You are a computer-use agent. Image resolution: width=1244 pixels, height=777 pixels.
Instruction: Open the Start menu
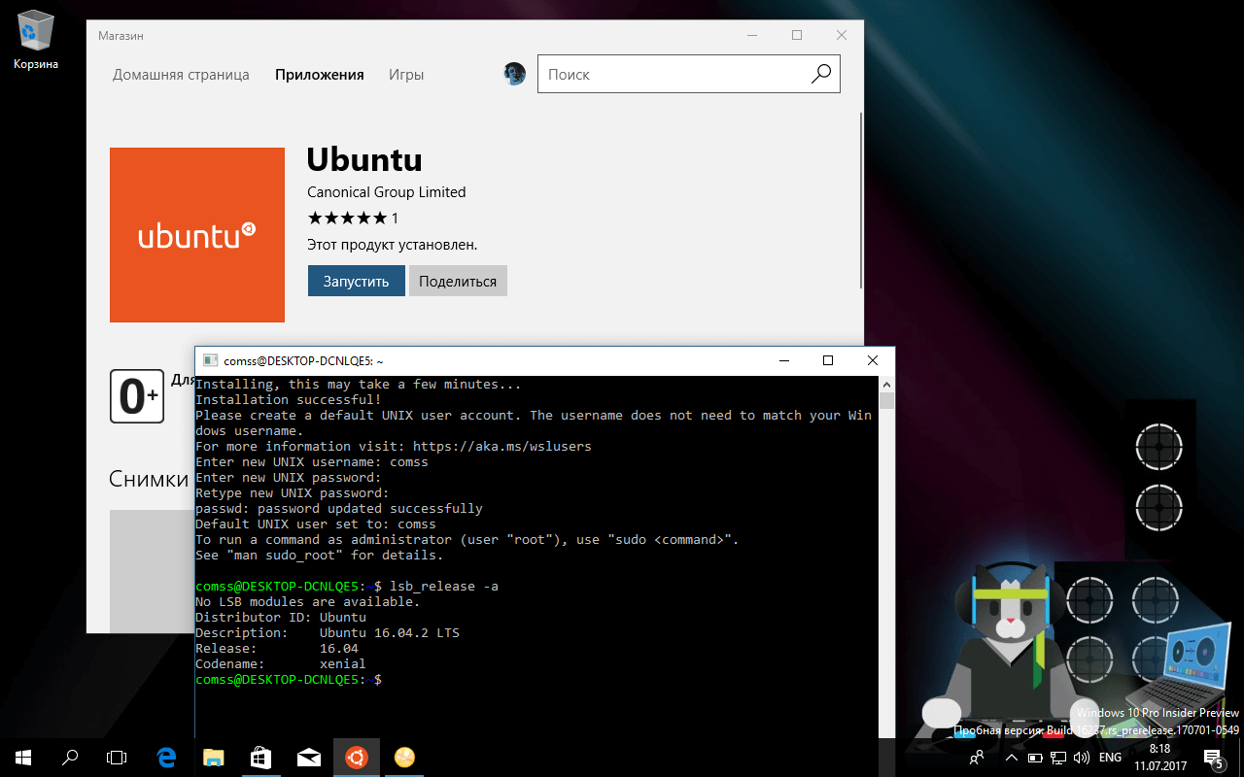tap(20, 757)
